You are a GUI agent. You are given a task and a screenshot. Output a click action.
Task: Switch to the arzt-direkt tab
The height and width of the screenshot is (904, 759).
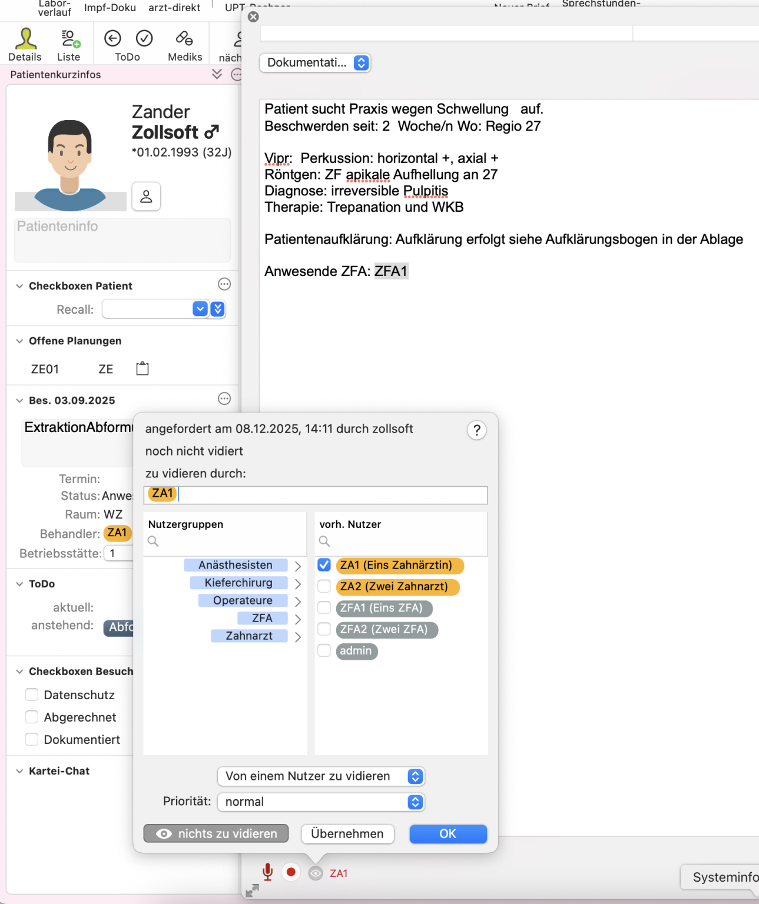[x=174, y=8]
